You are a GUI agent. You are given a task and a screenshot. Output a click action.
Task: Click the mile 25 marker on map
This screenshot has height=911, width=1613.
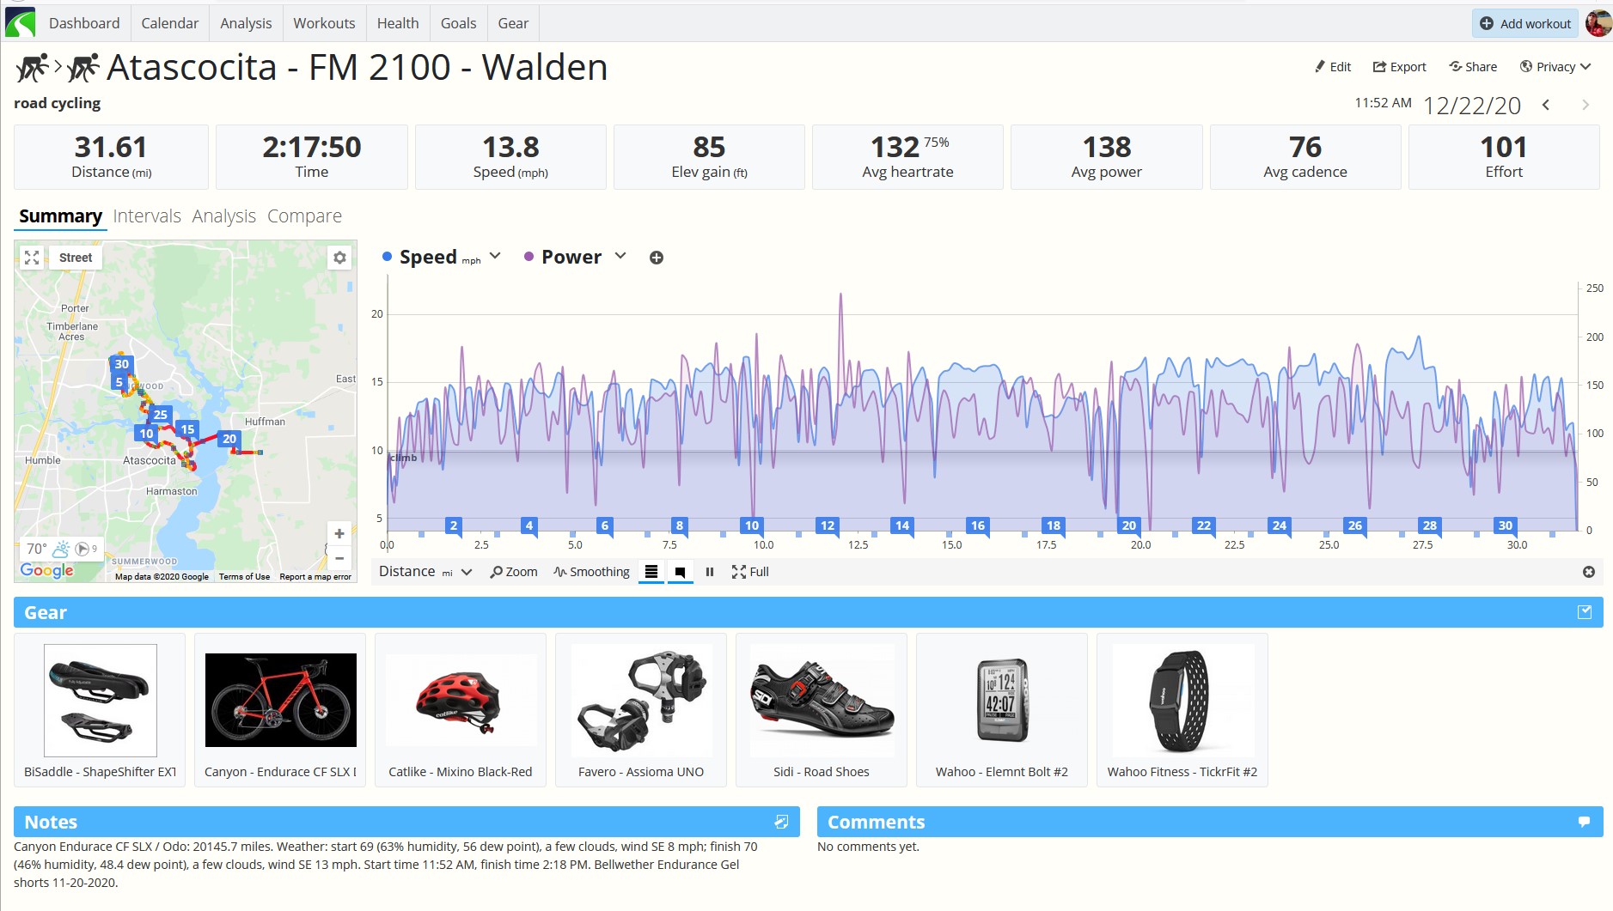tap(161, 415)
